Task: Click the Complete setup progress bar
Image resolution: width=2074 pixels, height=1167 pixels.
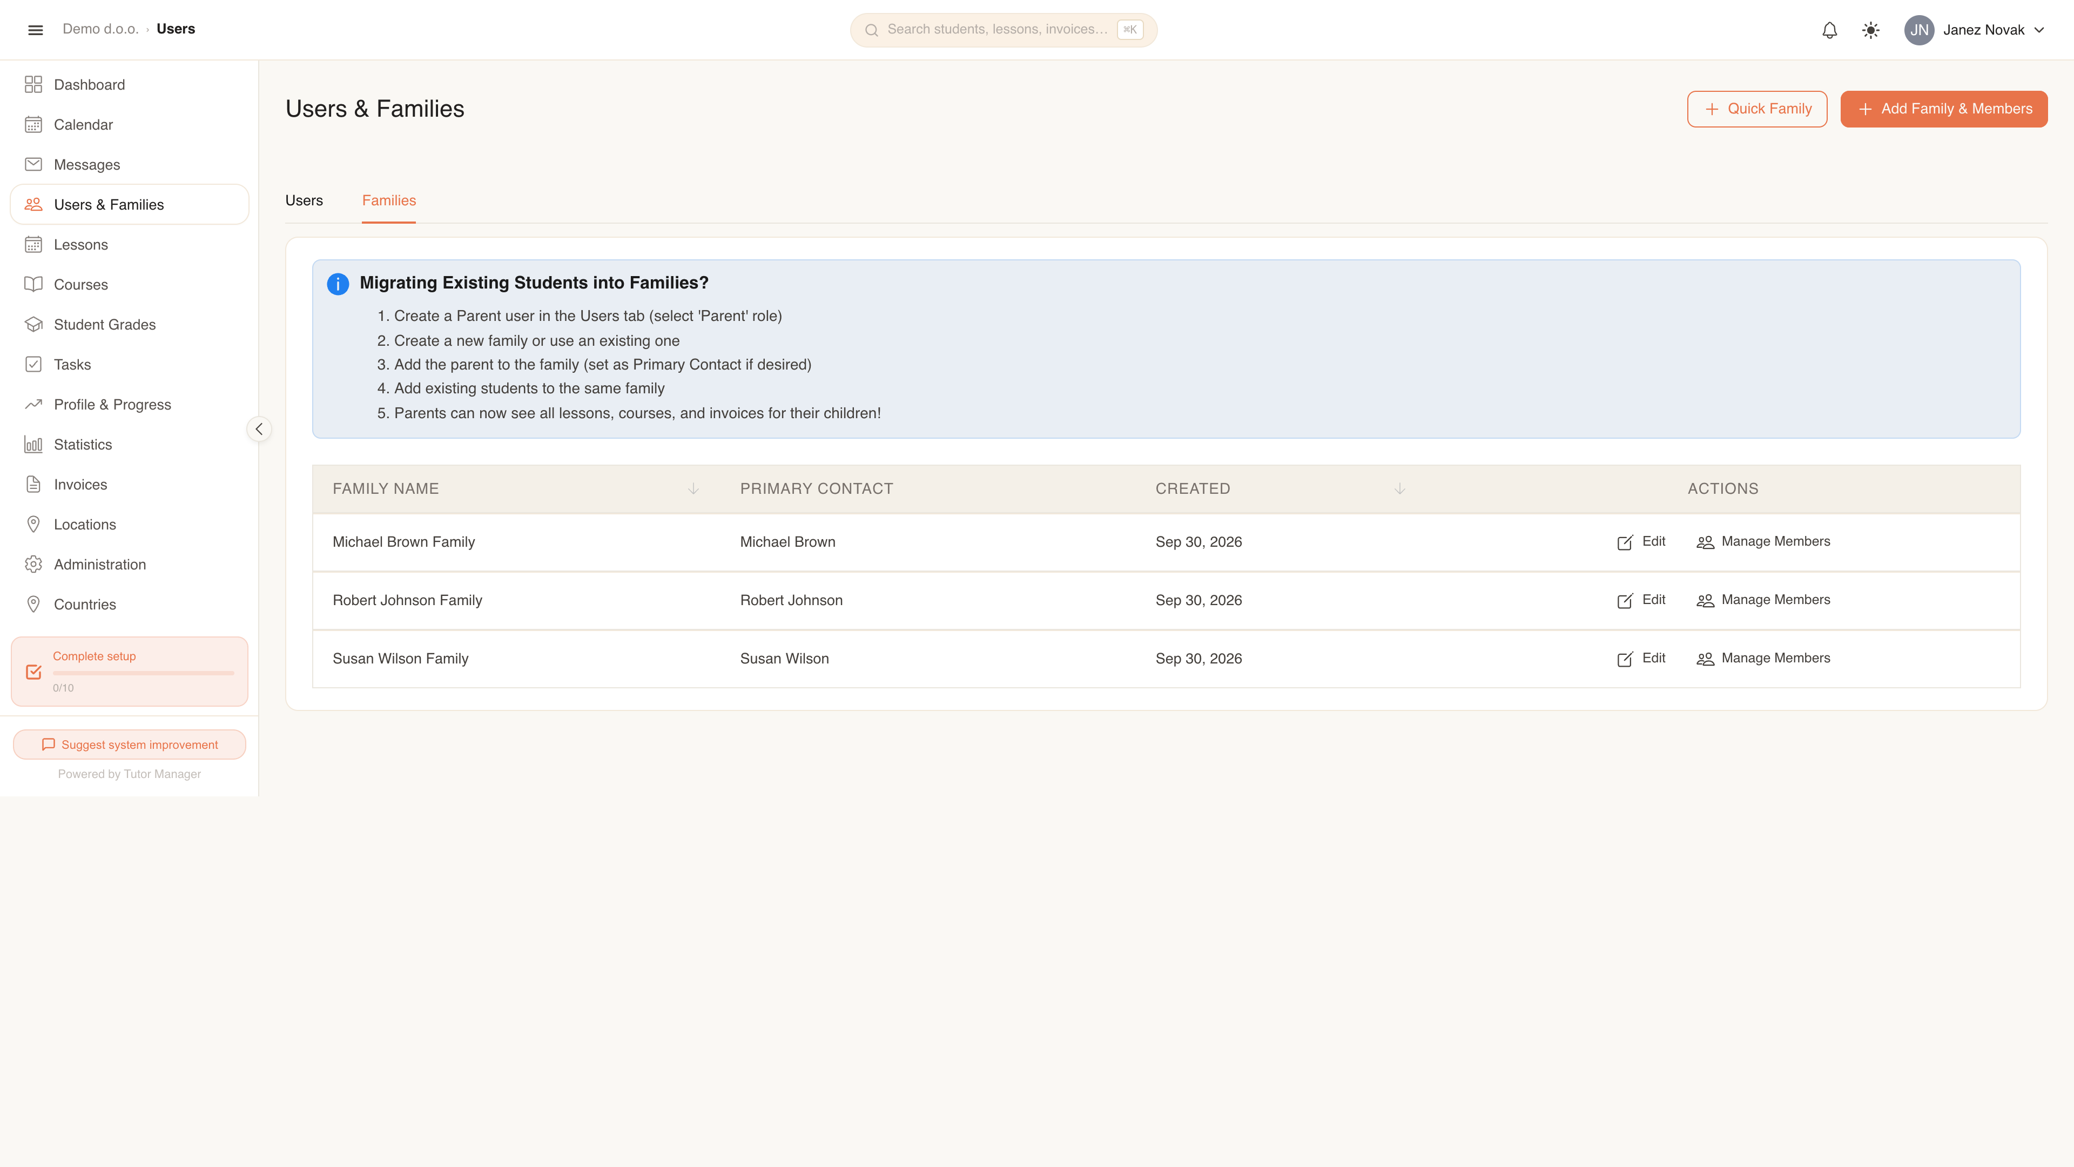Action: pyautogui.click(x=143, y=673)
